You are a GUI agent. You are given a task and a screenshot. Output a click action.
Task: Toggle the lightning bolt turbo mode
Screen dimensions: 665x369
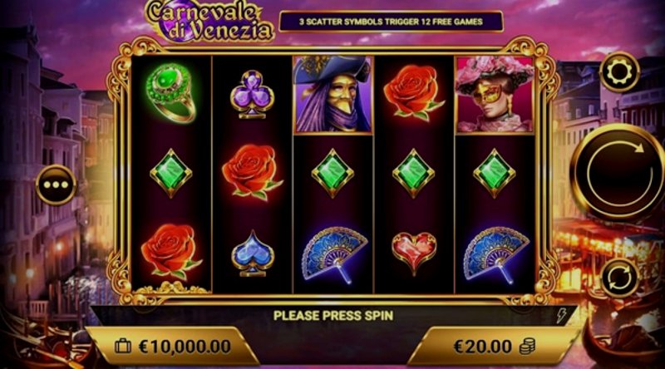[x=561, y=316]
